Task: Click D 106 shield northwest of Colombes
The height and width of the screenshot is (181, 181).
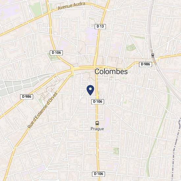Action: click(56, 53)
